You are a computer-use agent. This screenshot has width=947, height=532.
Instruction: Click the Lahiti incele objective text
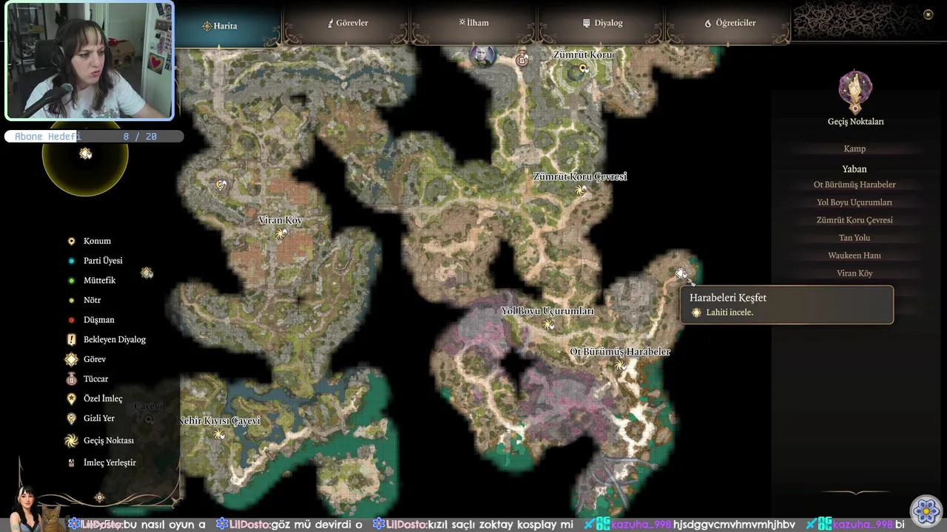[729, 313]
